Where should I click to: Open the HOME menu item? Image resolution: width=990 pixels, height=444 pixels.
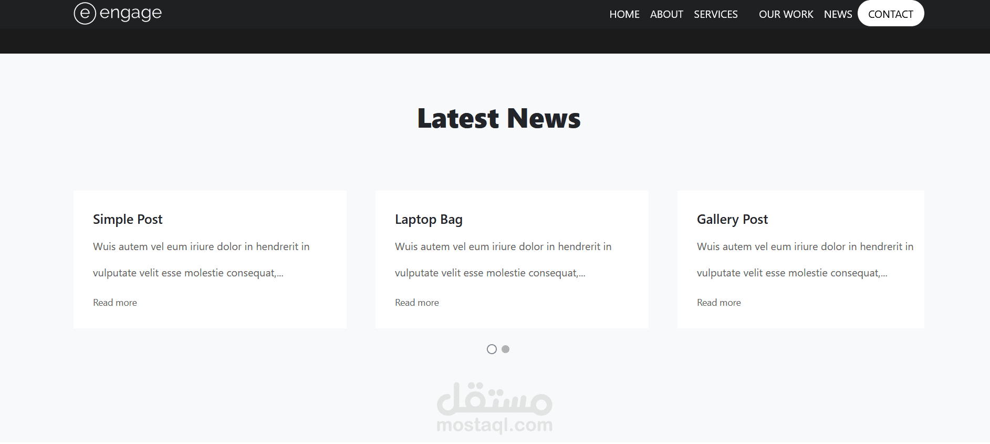(x=624, y=14)
